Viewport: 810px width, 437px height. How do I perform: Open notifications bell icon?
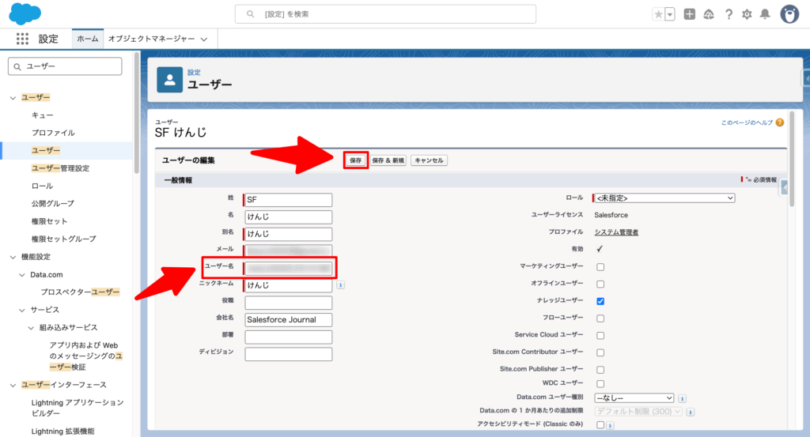(x=765, y=14)
